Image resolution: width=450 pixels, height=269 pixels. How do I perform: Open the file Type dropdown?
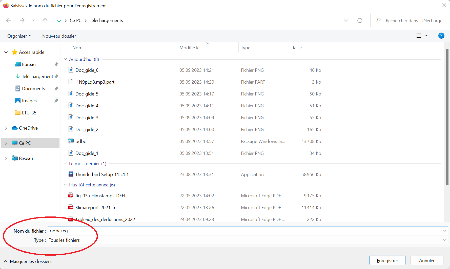click(x=444, y=240)
